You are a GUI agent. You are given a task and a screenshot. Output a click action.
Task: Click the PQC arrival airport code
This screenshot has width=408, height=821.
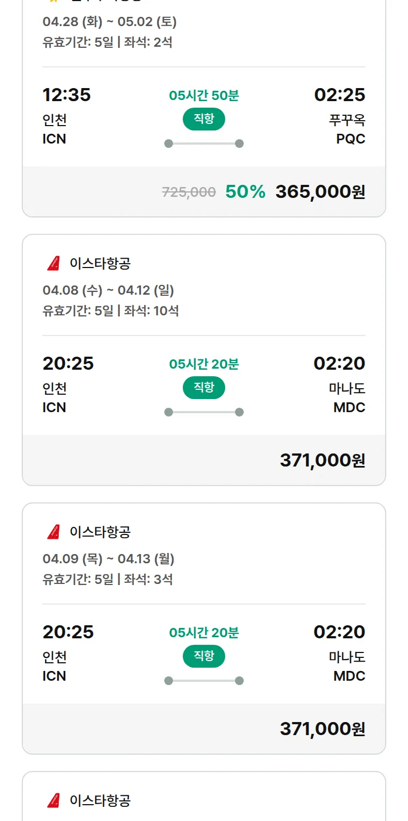(350, 139)
